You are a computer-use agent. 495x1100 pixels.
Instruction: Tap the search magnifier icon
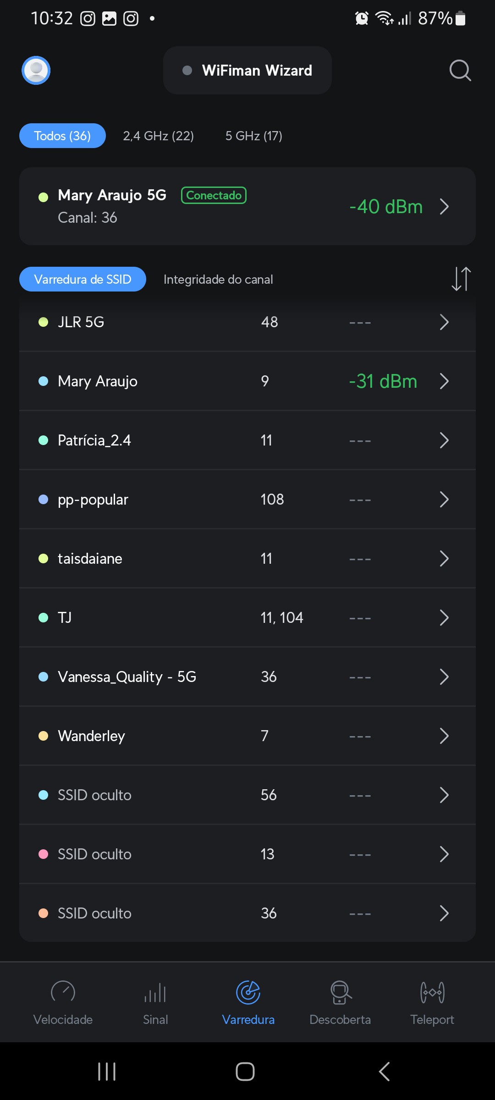click(x=460, y=71)
